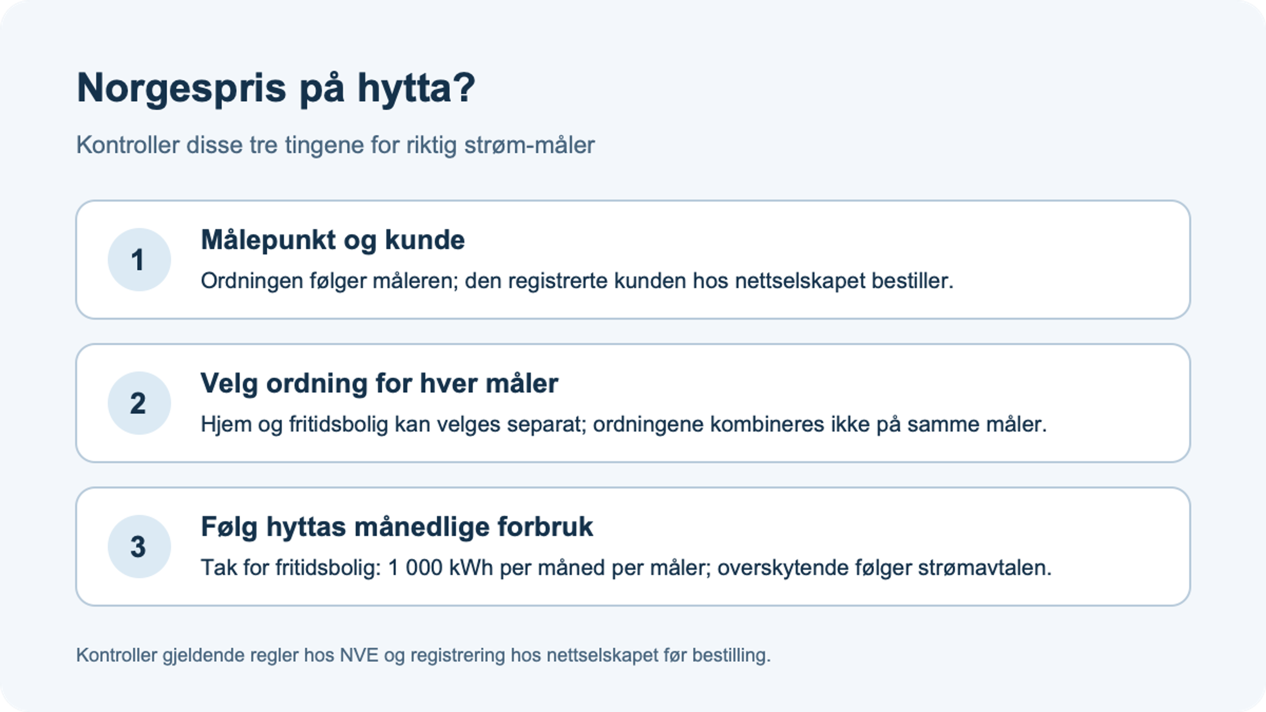Click text "Tak for fritidsbolig: 1 000 kWh"
Image resolution: width=1266 pixels, height=712 pixels.
tap(347, 568)
